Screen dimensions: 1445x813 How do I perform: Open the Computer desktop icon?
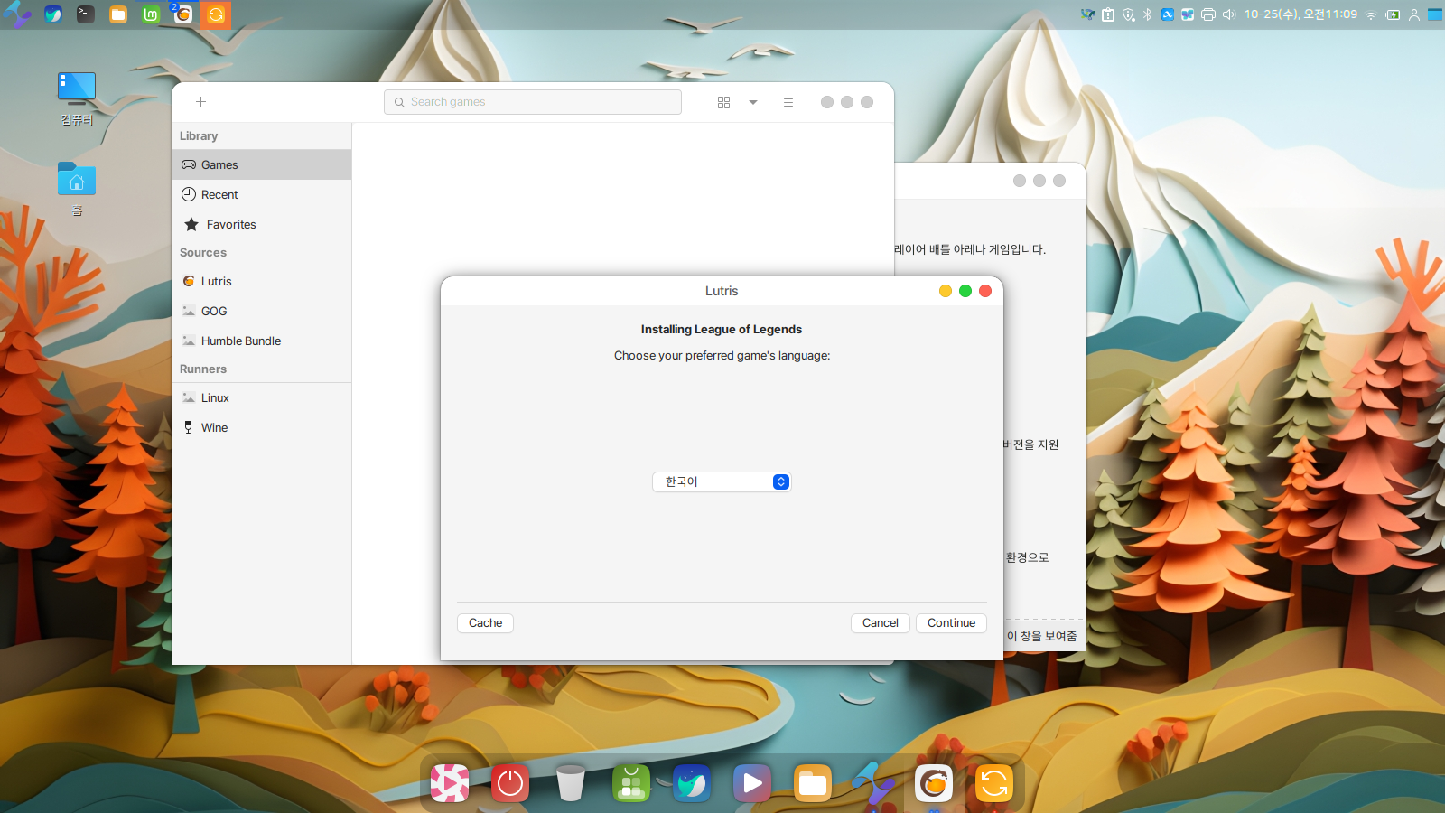(77, 90)
